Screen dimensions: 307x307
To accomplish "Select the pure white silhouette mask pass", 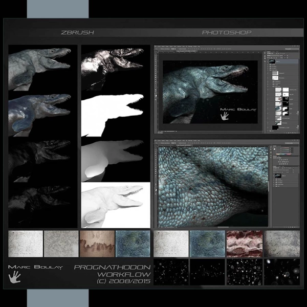I will [x=116, y=114].
